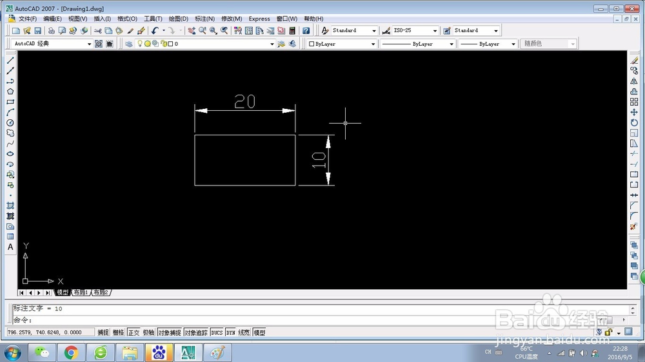The width and height of the screenshot is (645, 362).
Task: Open the Layer Properties Manager icon
Action: tap(129, 44)
